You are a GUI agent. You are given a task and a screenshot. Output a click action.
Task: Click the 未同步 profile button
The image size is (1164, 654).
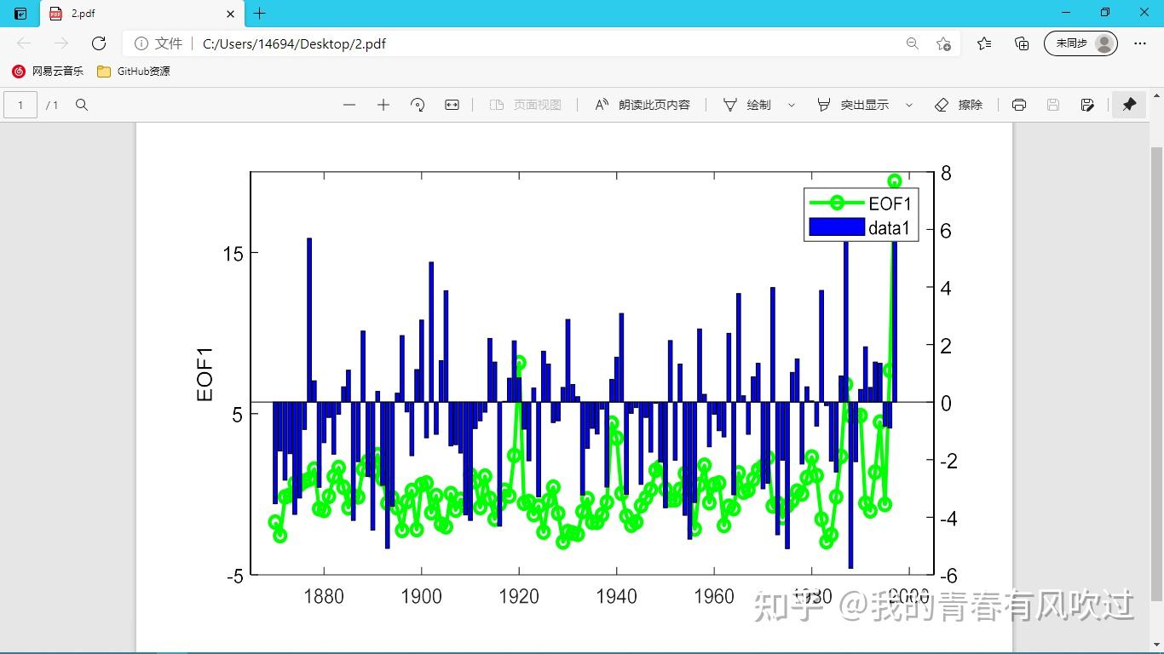click(1080, 43)
